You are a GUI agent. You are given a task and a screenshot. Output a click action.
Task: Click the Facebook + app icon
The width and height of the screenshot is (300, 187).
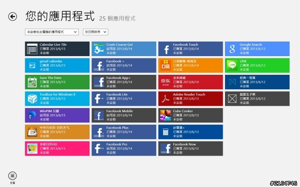(x=99, y=65)
